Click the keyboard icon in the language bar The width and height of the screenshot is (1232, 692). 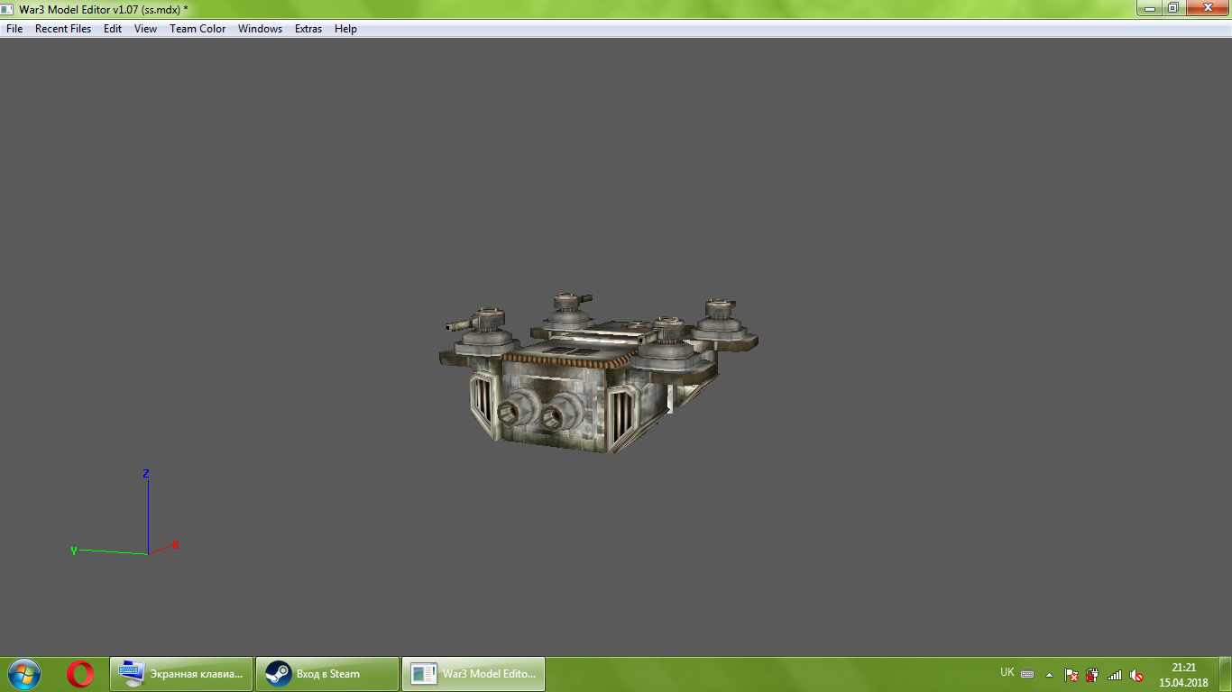[x=1027, y=673]
